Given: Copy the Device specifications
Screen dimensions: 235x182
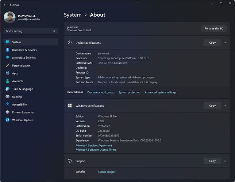Looking at the screenshot, I should pyautogui.click(x=212, y=43).
